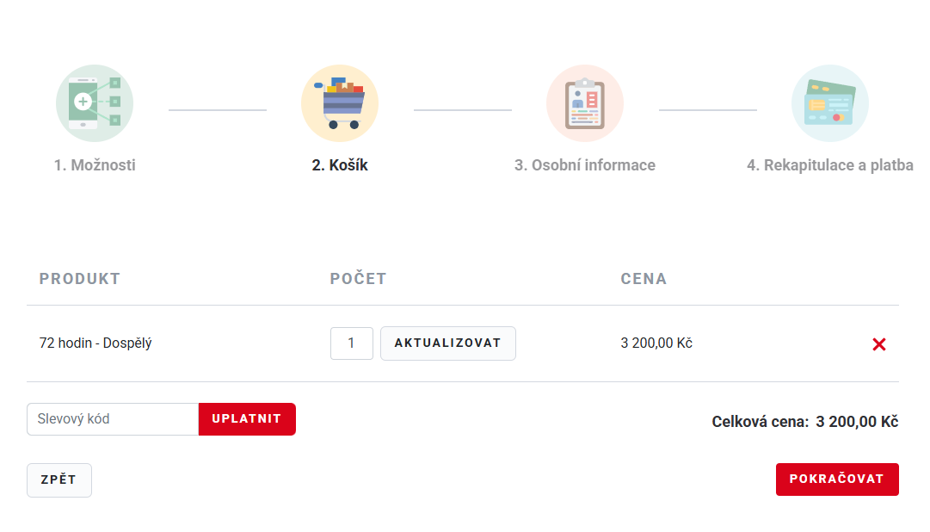Click the CENA column header
This screenshot has height=532, width=930.
click(x=644, y=279)
